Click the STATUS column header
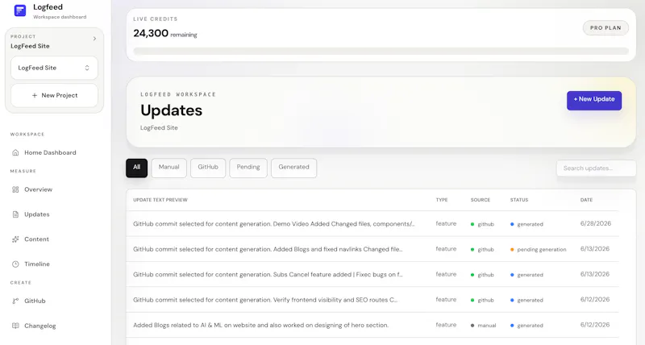 [x=518, y=200]
